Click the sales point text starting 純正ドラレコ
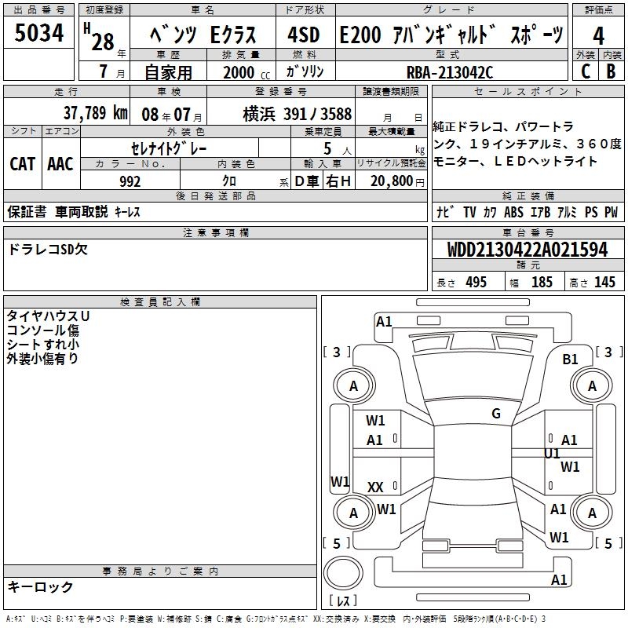628x628 pixels. (527, 144)
